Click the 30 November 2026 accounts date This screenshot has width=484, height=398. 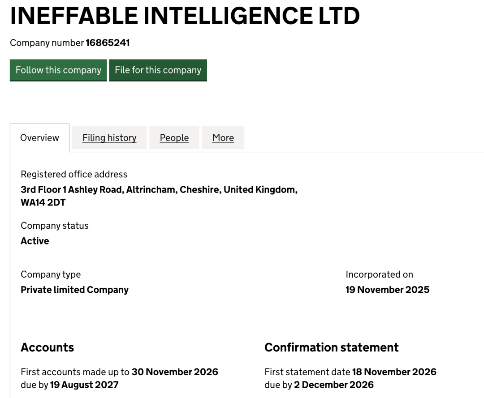tap(175, 372)
